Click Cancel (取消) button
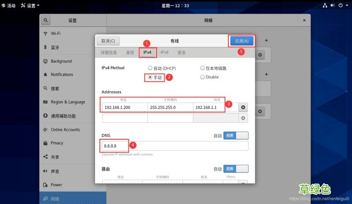Screen dimensions: 352x204 (108, 41)
